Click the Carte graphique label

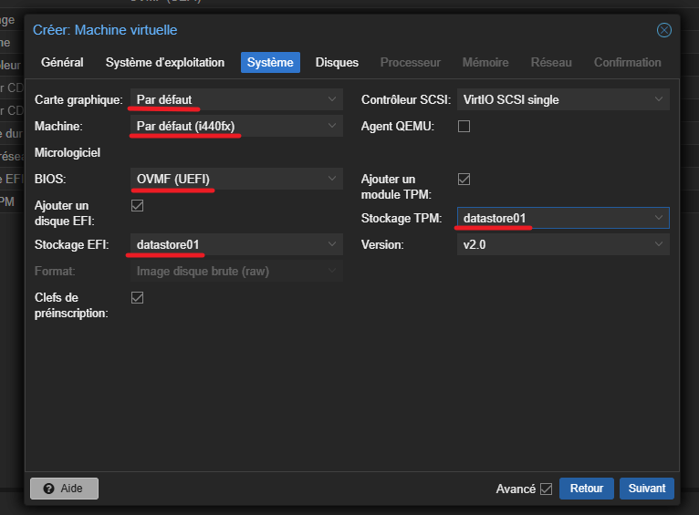tap(78, 99)
